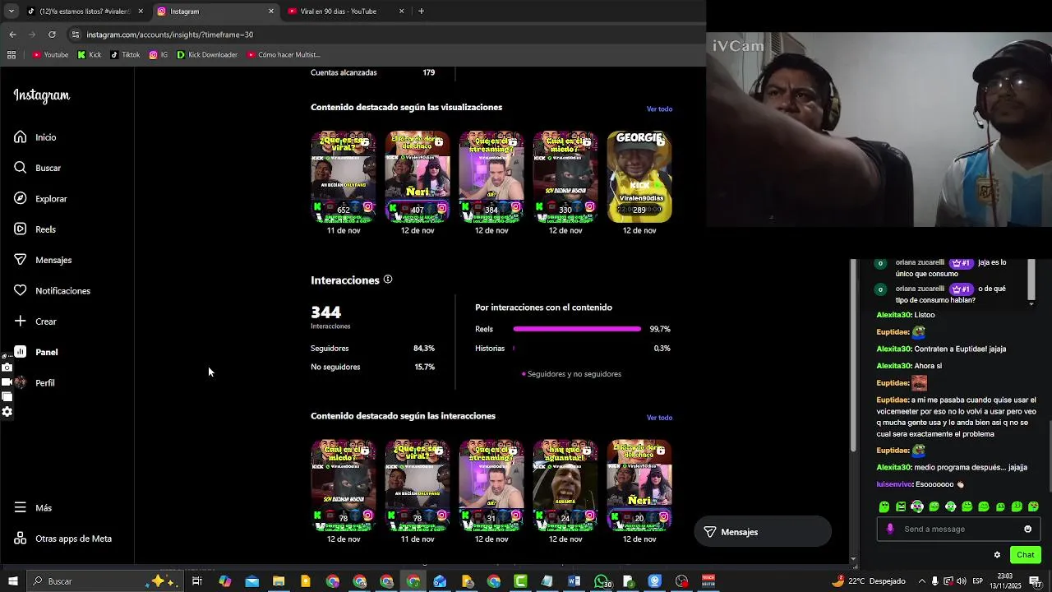Open the weather widget 22°C Despejado
This screenshot has width=1052, height=592.
point(869,581)
